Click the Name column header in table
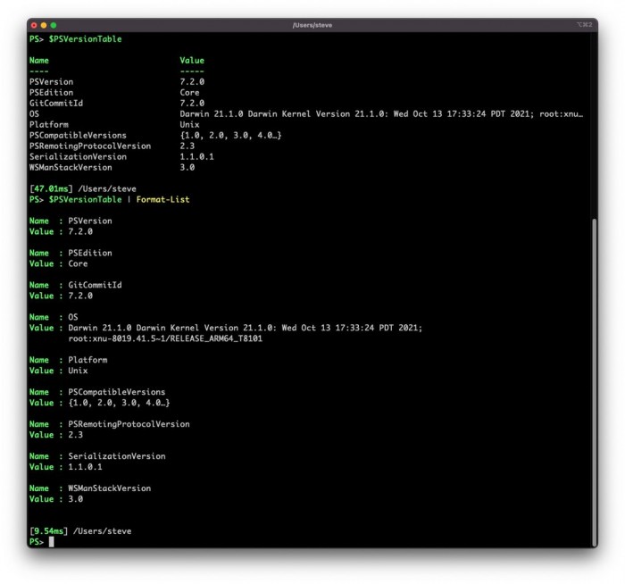 (39, 61)
